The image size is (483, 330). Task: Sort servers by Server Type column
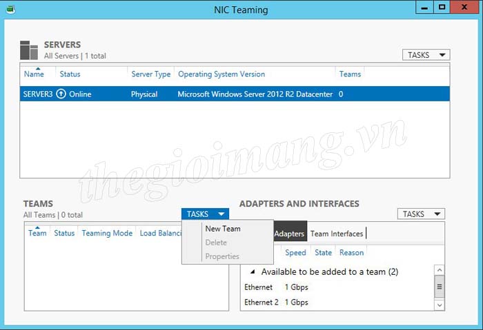[151, 74]
